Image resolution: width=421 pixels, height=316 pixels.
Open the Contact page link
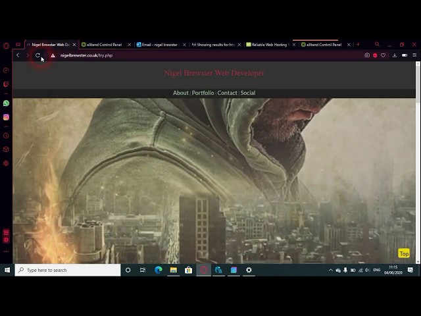[228, 93]
